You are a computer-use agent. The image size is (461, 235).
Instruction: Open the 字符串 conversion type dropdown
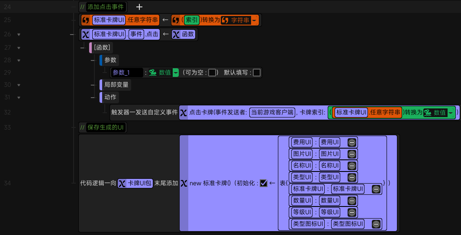pyautogui.click(x=254, y=20)
